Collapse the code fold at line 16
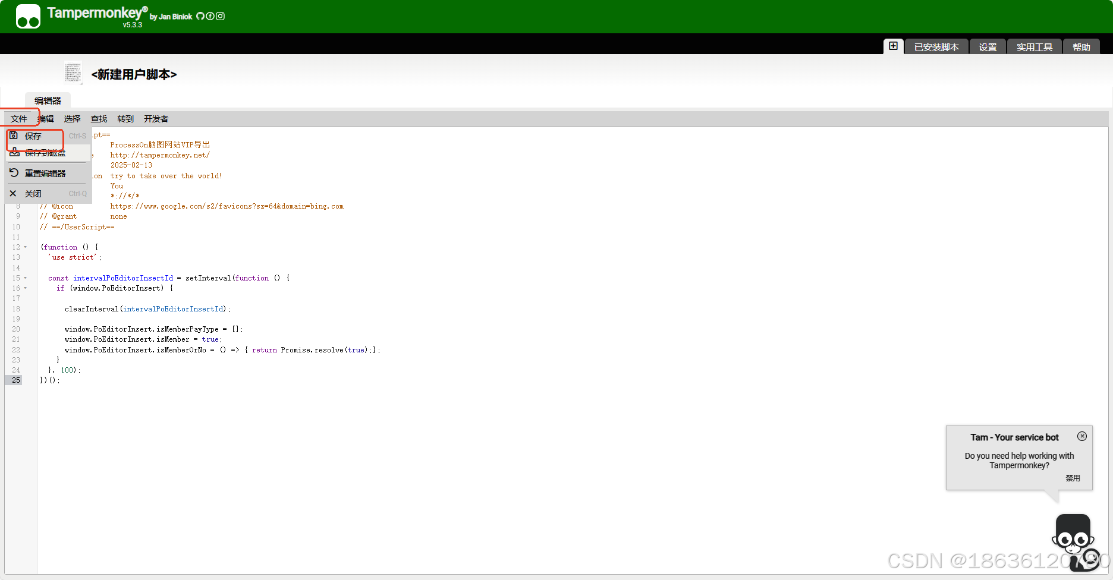This screenshot has width=1113, height=580. pyautogui.click(x=25, y=288)
